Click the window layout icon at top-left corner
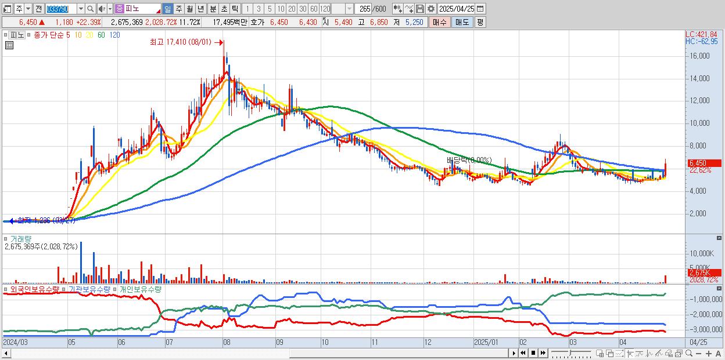Image resolution: width=725 pixels, height=360 pixels. 7,9
